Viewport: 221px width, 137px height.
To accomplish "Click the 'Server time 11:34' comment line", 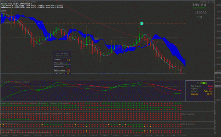I will click(x=16, y=4).
